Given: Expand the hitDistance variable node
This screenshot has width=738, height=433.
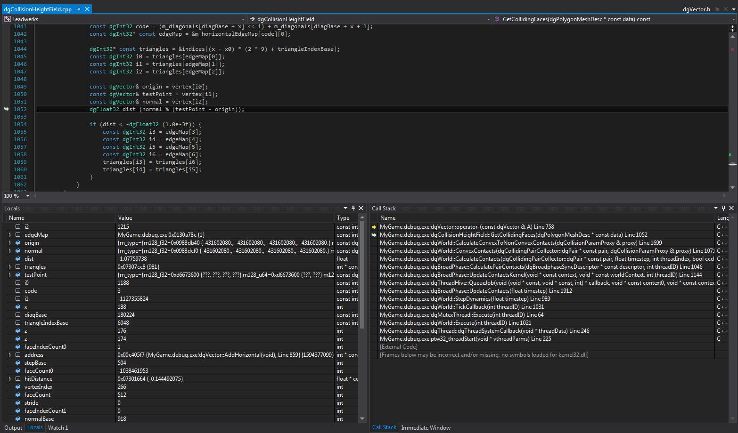Looking at the screenshot, I should (10, 379).
